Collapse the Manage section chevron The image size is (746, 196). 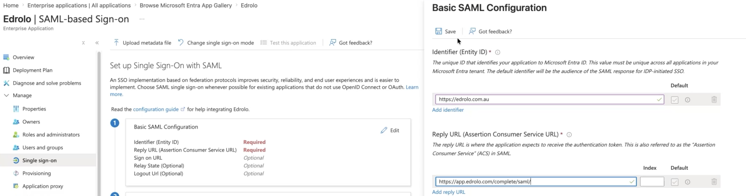click(6, 96)
